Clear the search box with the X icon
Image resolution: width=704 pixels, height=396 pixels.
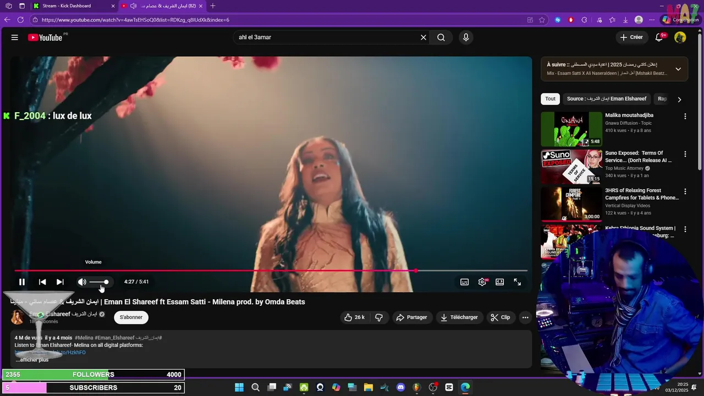tap(424, 37)
